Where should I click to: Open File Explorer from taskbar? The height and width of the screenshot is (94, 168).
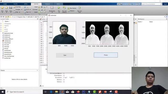click(x=57, y=92)
